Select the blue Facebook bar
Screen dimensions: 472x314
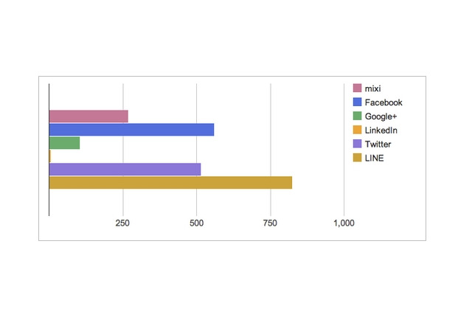(131, 130)
